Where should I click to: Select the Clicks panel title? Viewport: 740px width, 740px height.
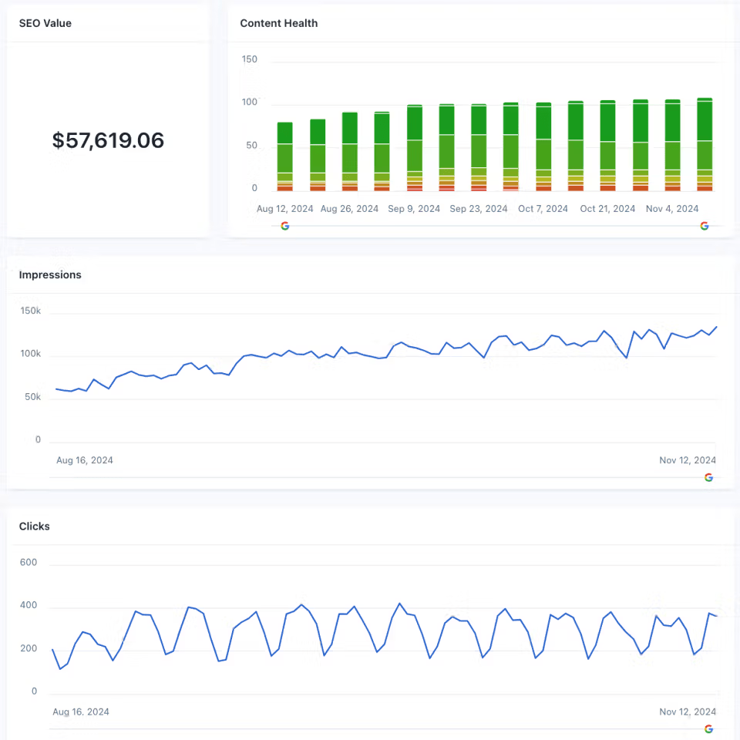coord(35,526)
